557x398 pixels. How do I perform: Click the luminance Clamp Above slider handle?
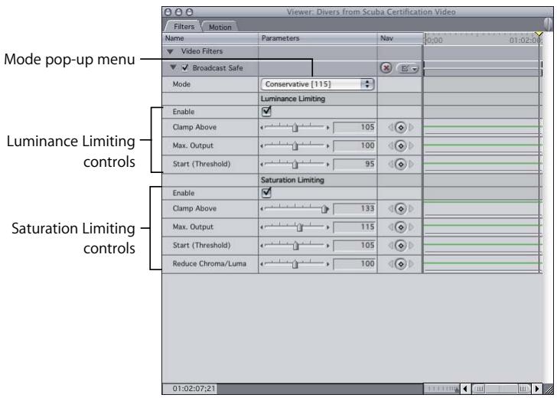pos(295,127)
